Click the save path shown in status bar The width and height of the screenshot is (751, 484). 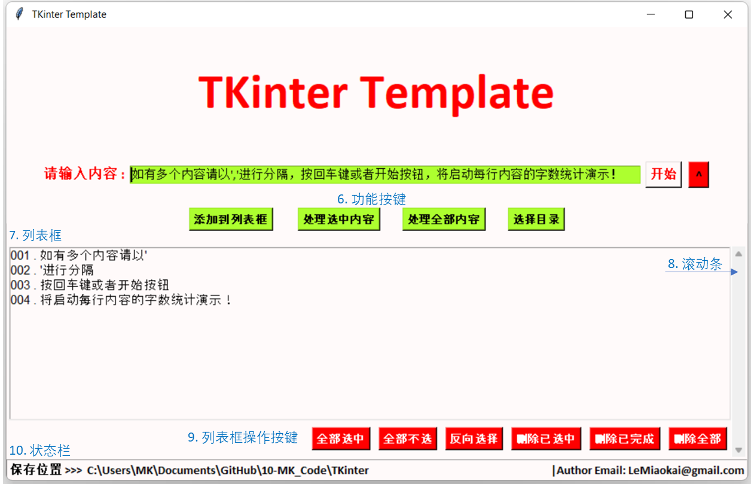tap(227, 470)
